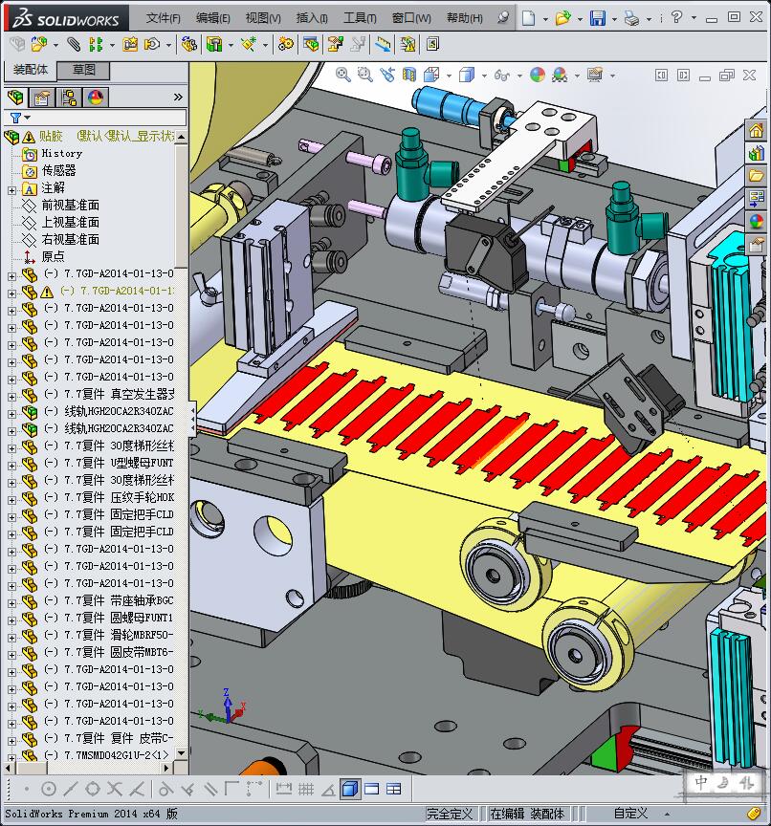The width and height of the screenshot is (771, 826).
Task: Click the Open file folder icon
Action: pyautogui.click(x=562, y=18)
